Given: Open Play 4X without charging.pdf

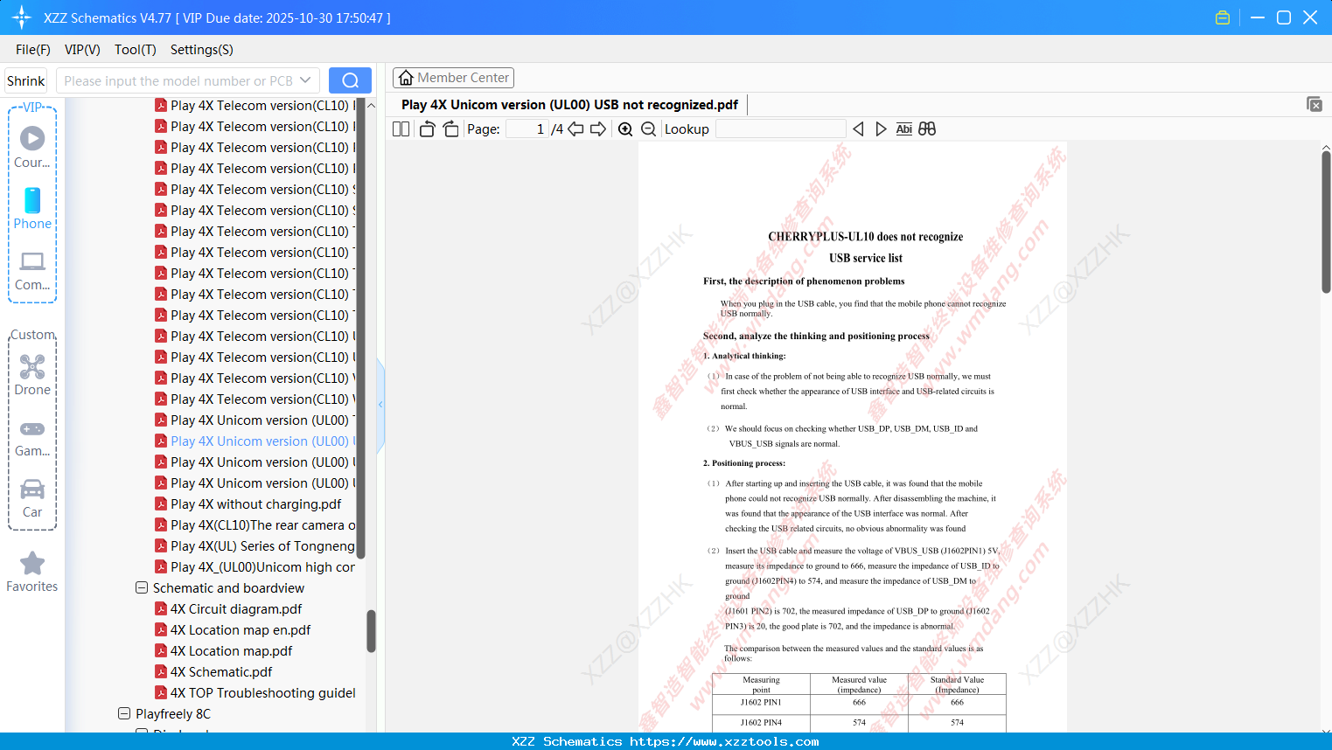Looking at the screenshot, I should click(256, 504).
